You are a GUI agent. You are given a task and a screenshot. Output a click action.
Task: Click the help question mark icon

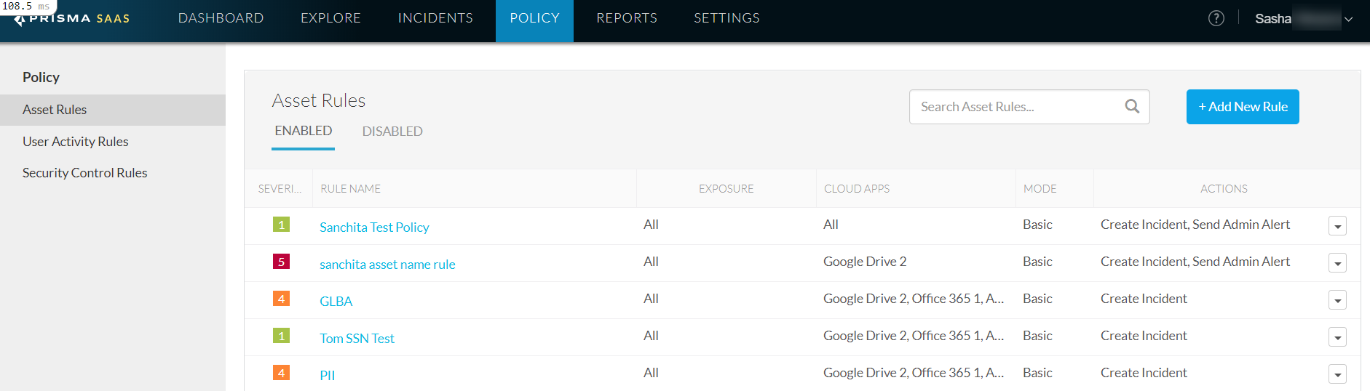pyautogui.click(x=1216, y=18)
